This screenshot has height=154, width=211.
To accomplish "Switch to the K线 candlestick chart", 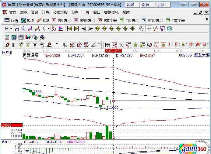I will (x=43, y=20).
